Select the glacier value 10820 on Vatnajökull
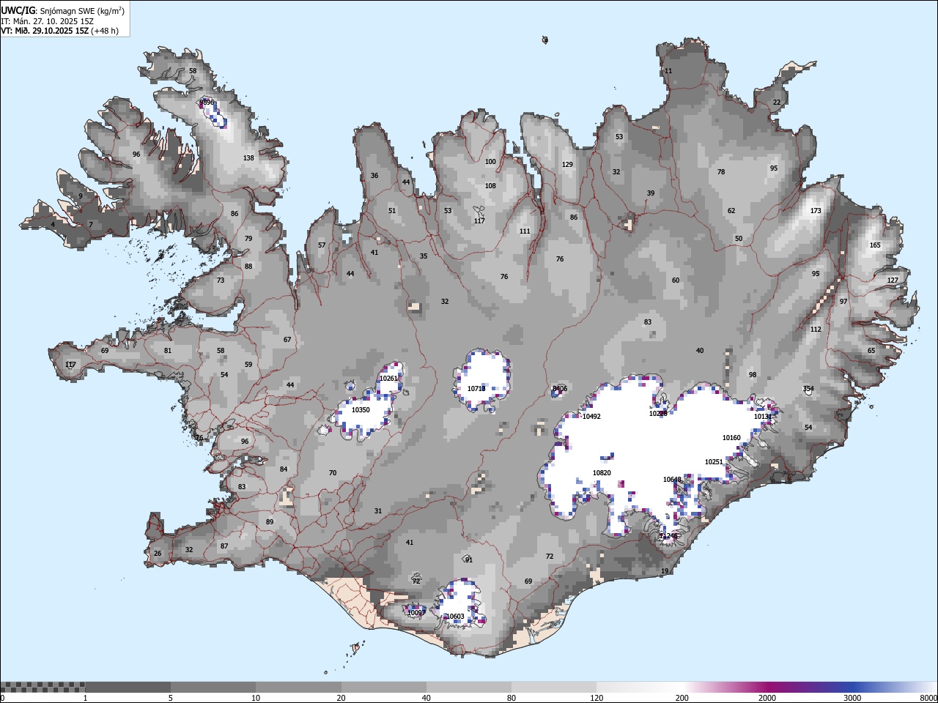The image size is (938, 703). point(602,473)
